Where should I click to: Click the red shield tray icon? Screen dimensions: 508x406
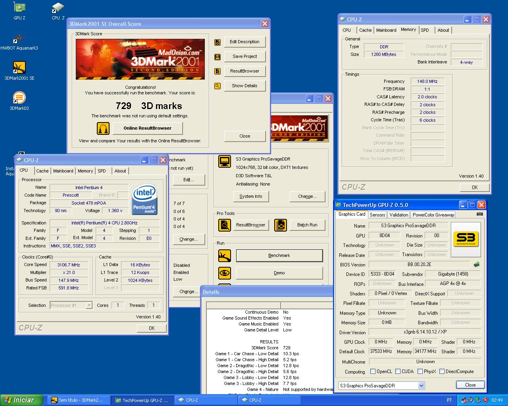485,400
